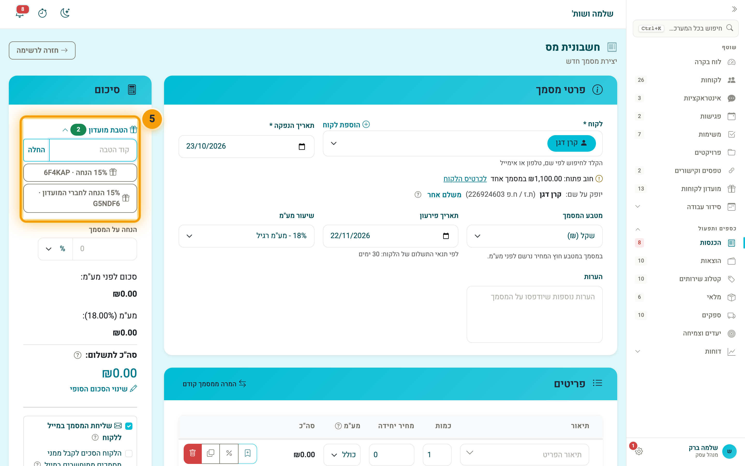This screenshot has width=745, height=466.
Task: Open notifications bell with 8 badge
Action: point(20,13)
